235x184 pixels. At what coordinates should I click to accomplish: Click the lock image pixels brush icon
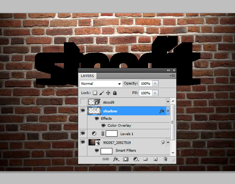[102, 93]
